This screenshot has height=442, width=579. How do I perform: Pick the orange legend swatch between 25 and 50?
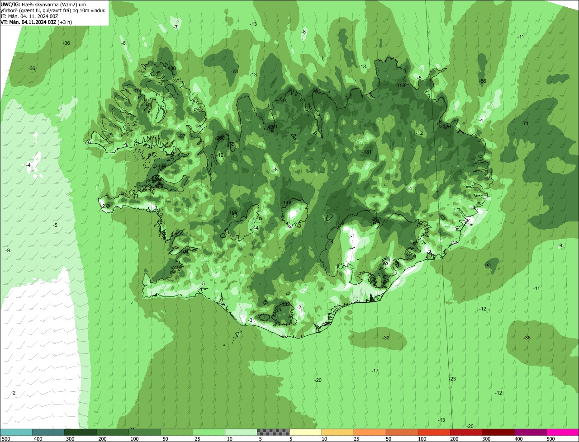(x=370, y=432)
